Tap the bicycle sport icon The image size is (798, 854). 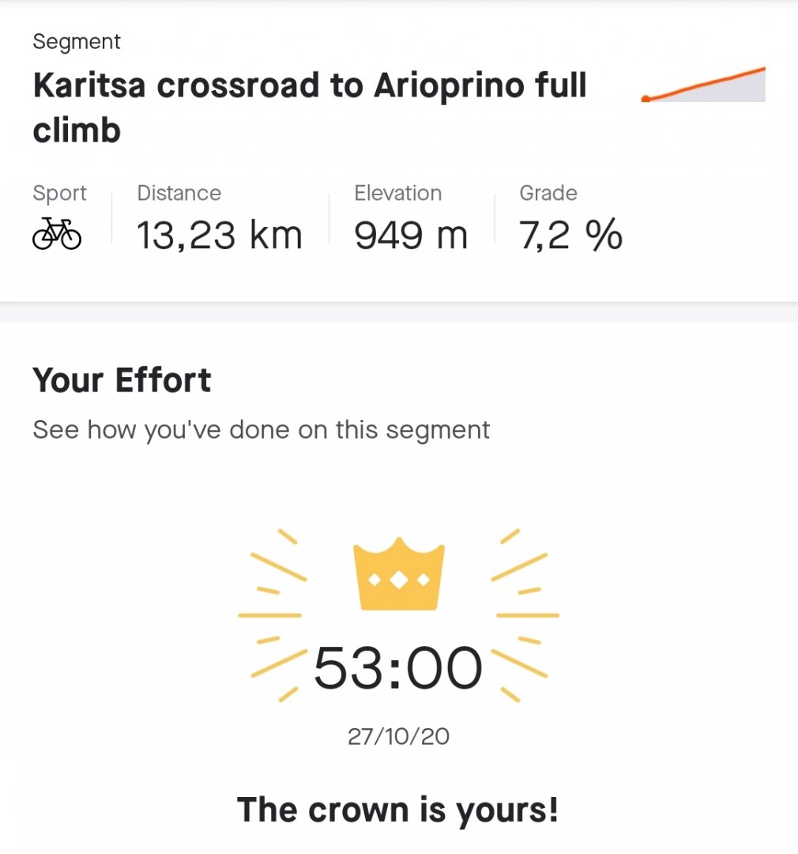click(57, 234)
